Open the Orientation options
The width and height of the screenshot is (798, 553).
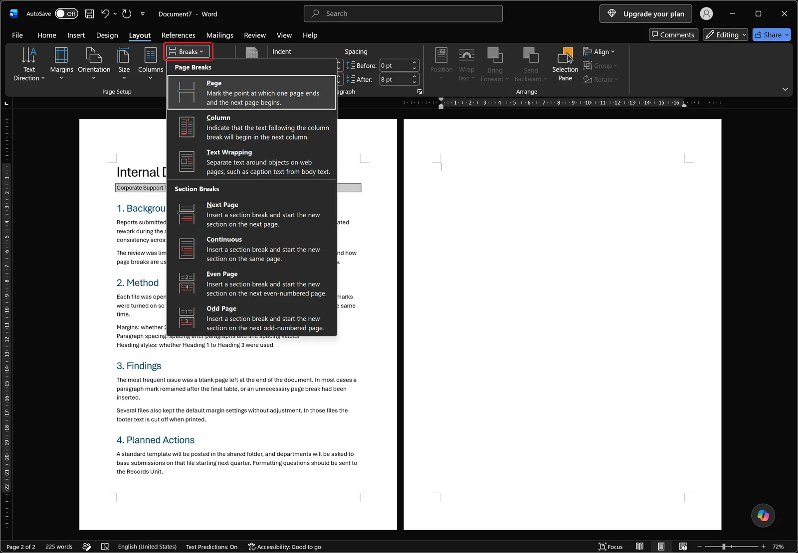94,64
